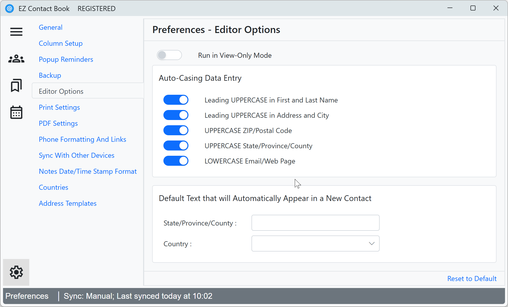
Task: Switch to Print Settings section
Action: pos(59,107)
